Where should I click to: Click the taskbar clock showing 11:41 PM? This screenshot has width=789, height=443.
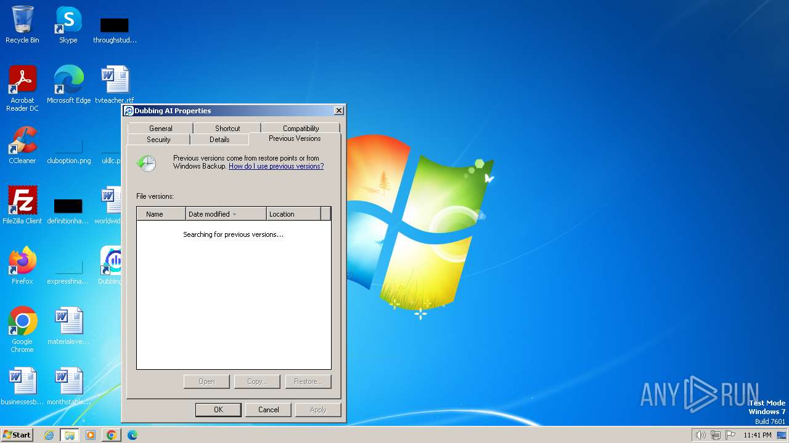[757, 435]
